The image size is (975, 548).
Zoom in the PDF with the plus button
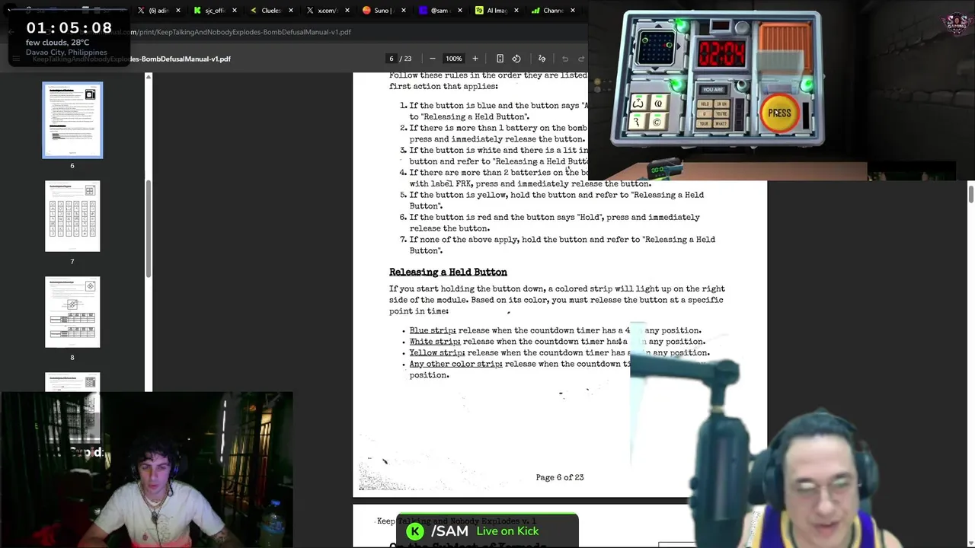[x=475, y=59]
